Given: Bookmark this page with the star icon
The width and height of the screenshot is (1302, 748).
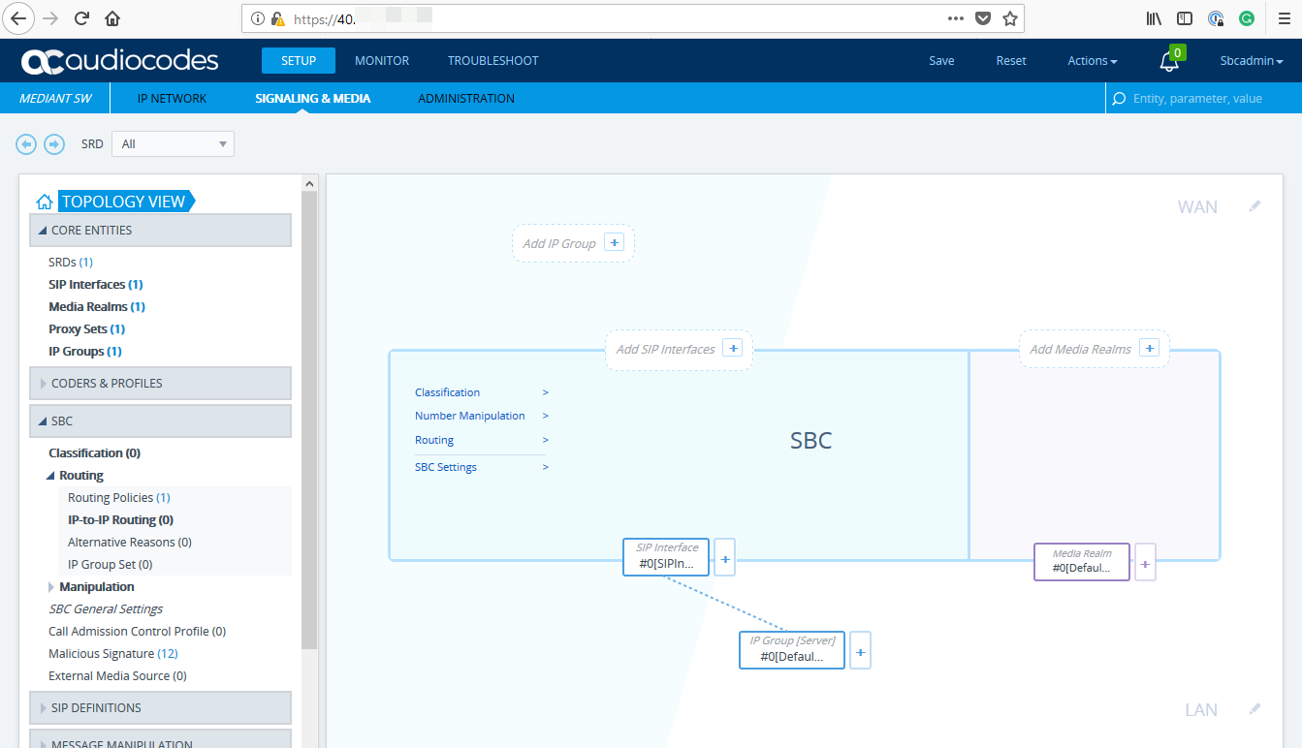Looking at the screenshot, I should [x=1010, y=18].
